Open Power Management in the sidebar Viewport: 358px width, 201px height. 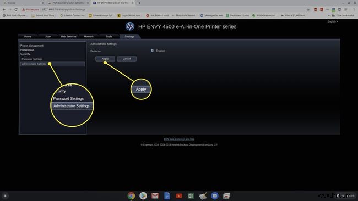pyautogui.click(x=32, y=46)
